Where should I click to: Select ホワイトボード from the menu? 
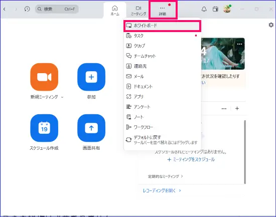click(162, 26)
